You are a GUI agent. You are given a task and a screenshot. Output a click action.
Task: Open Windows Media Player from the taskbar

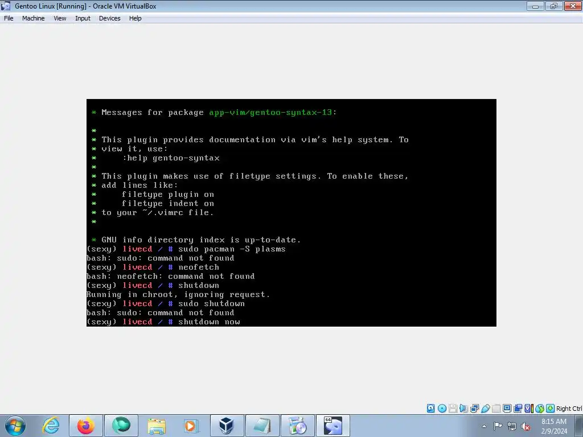pos(191,426)
